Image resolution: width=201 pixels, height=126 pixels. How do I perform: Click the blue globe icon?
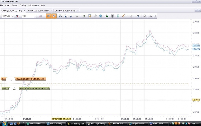click(101, 16)
